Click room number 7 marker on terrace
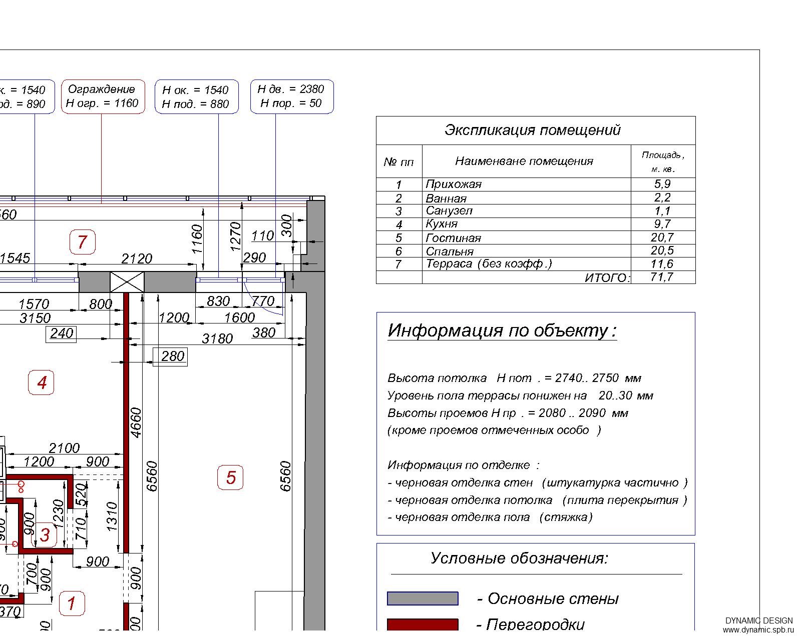This screenshot has height=640, width=801. click(x=83, y=242)
